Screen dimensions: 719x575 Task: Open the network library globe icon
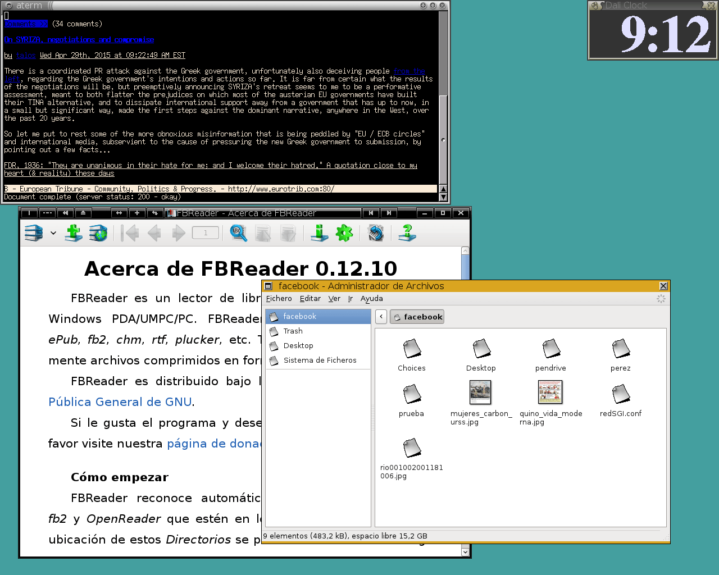(98, 233)
